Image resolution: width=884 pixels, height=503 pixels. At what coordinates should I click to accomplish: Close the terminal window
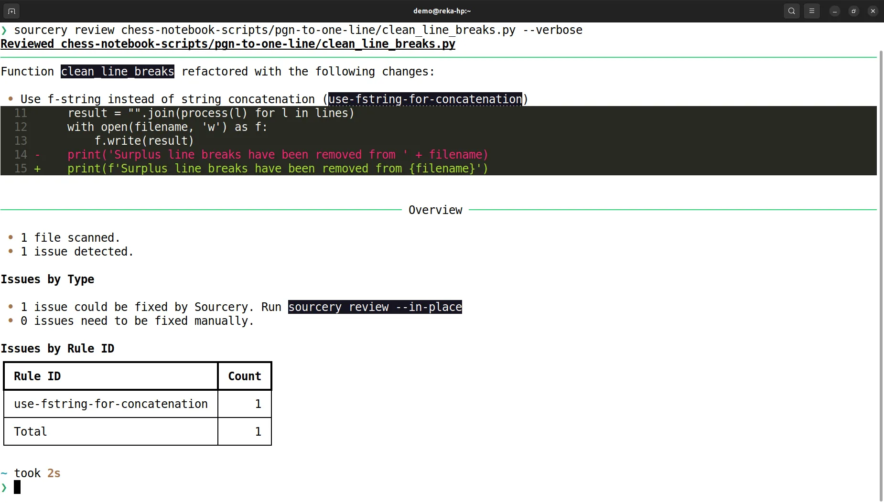tap(873, 11)
